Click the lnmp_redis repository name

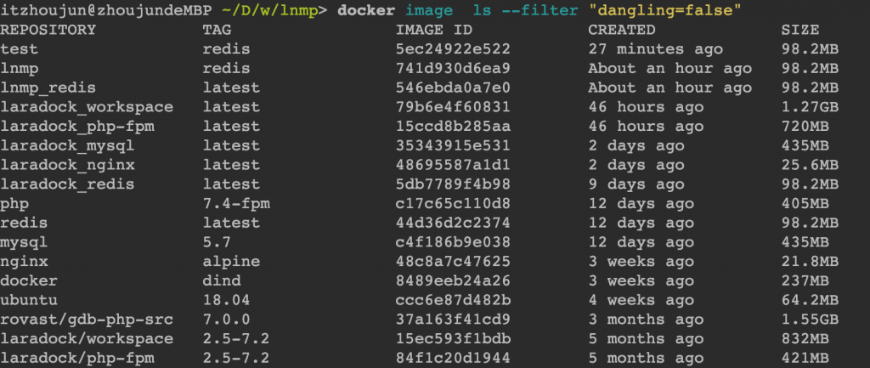[x=48, y=88]
